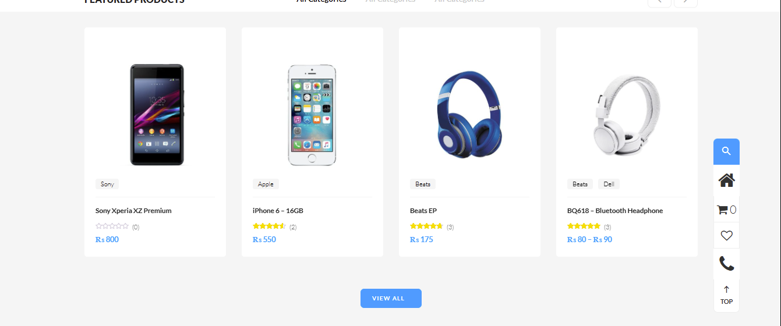Open wishlist heart icon
The image size is (781, 326).
click(726, 236)
